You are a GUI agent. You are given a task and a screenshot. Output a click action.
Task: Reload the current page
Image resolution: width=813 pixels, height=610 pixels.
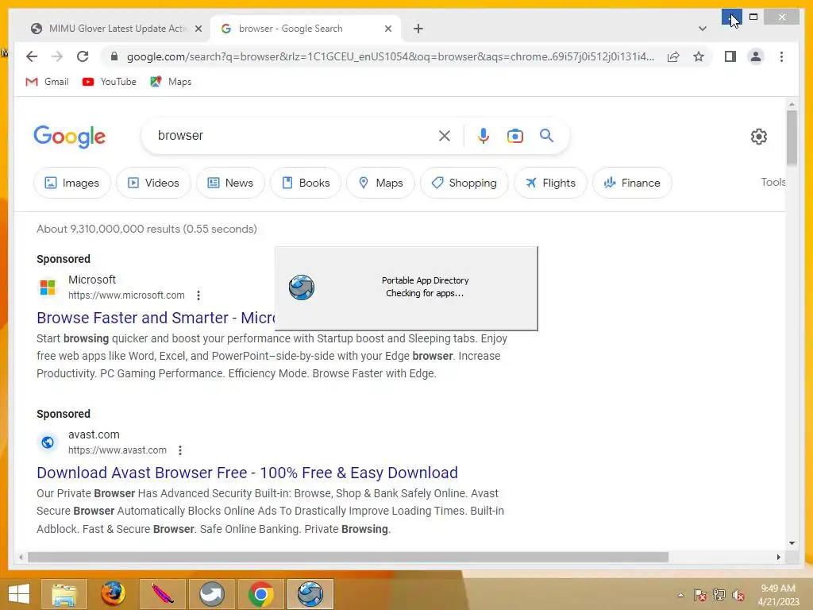(83, 56)
